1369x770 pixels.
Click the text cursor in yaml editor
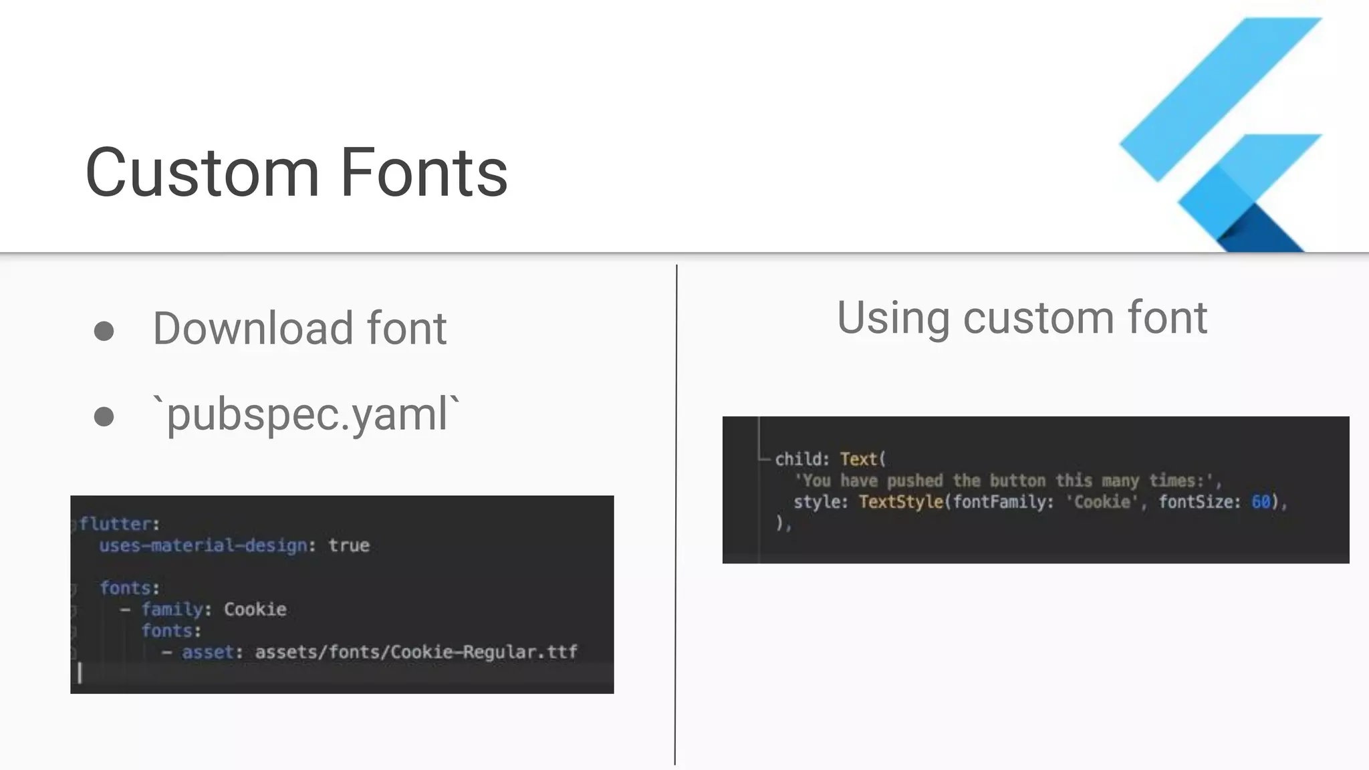pos(80,673)
